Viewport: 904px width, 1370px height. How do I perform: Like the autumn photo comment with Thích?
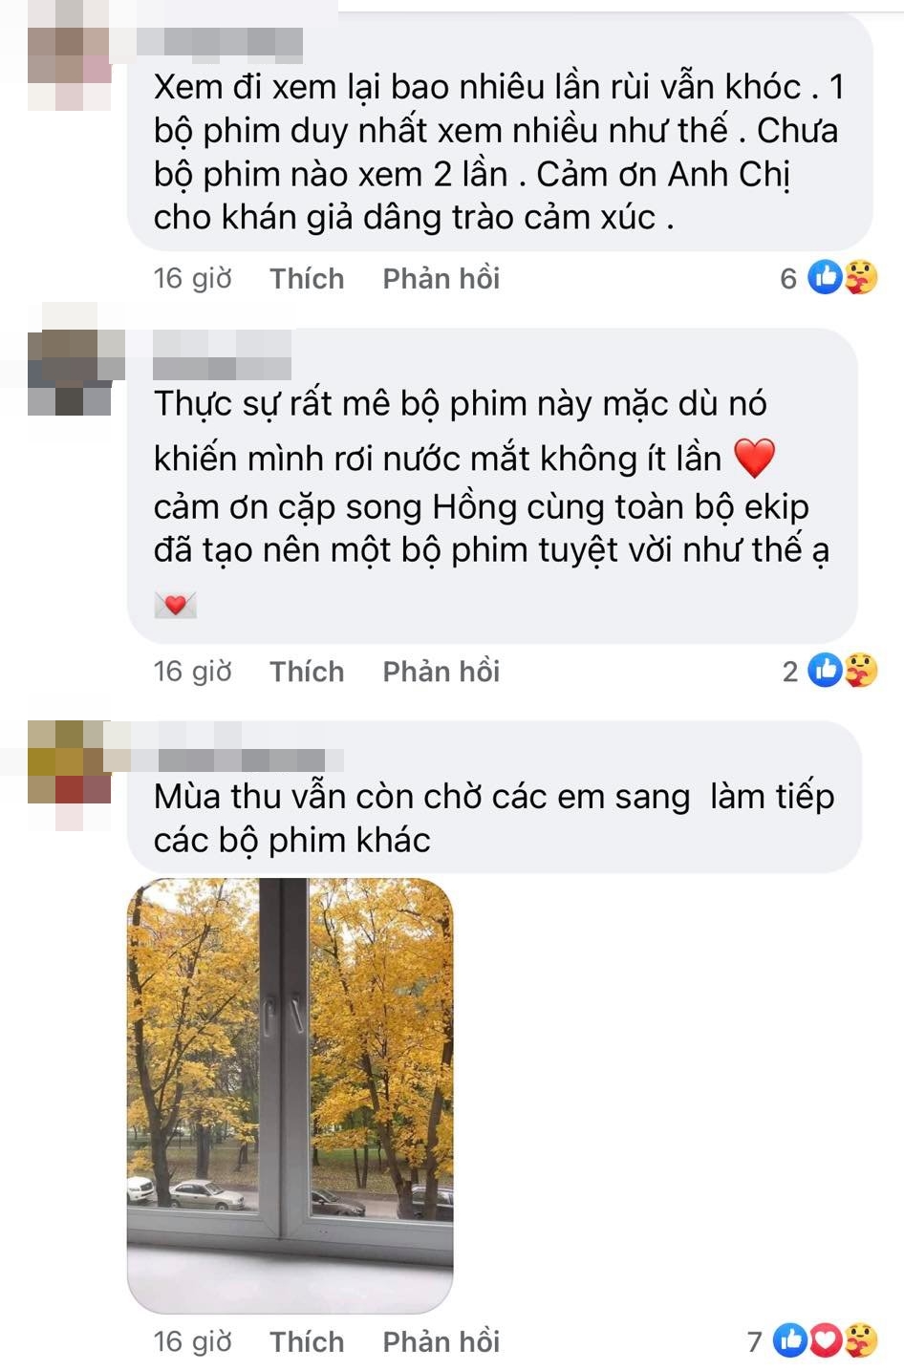(307, 1341)
